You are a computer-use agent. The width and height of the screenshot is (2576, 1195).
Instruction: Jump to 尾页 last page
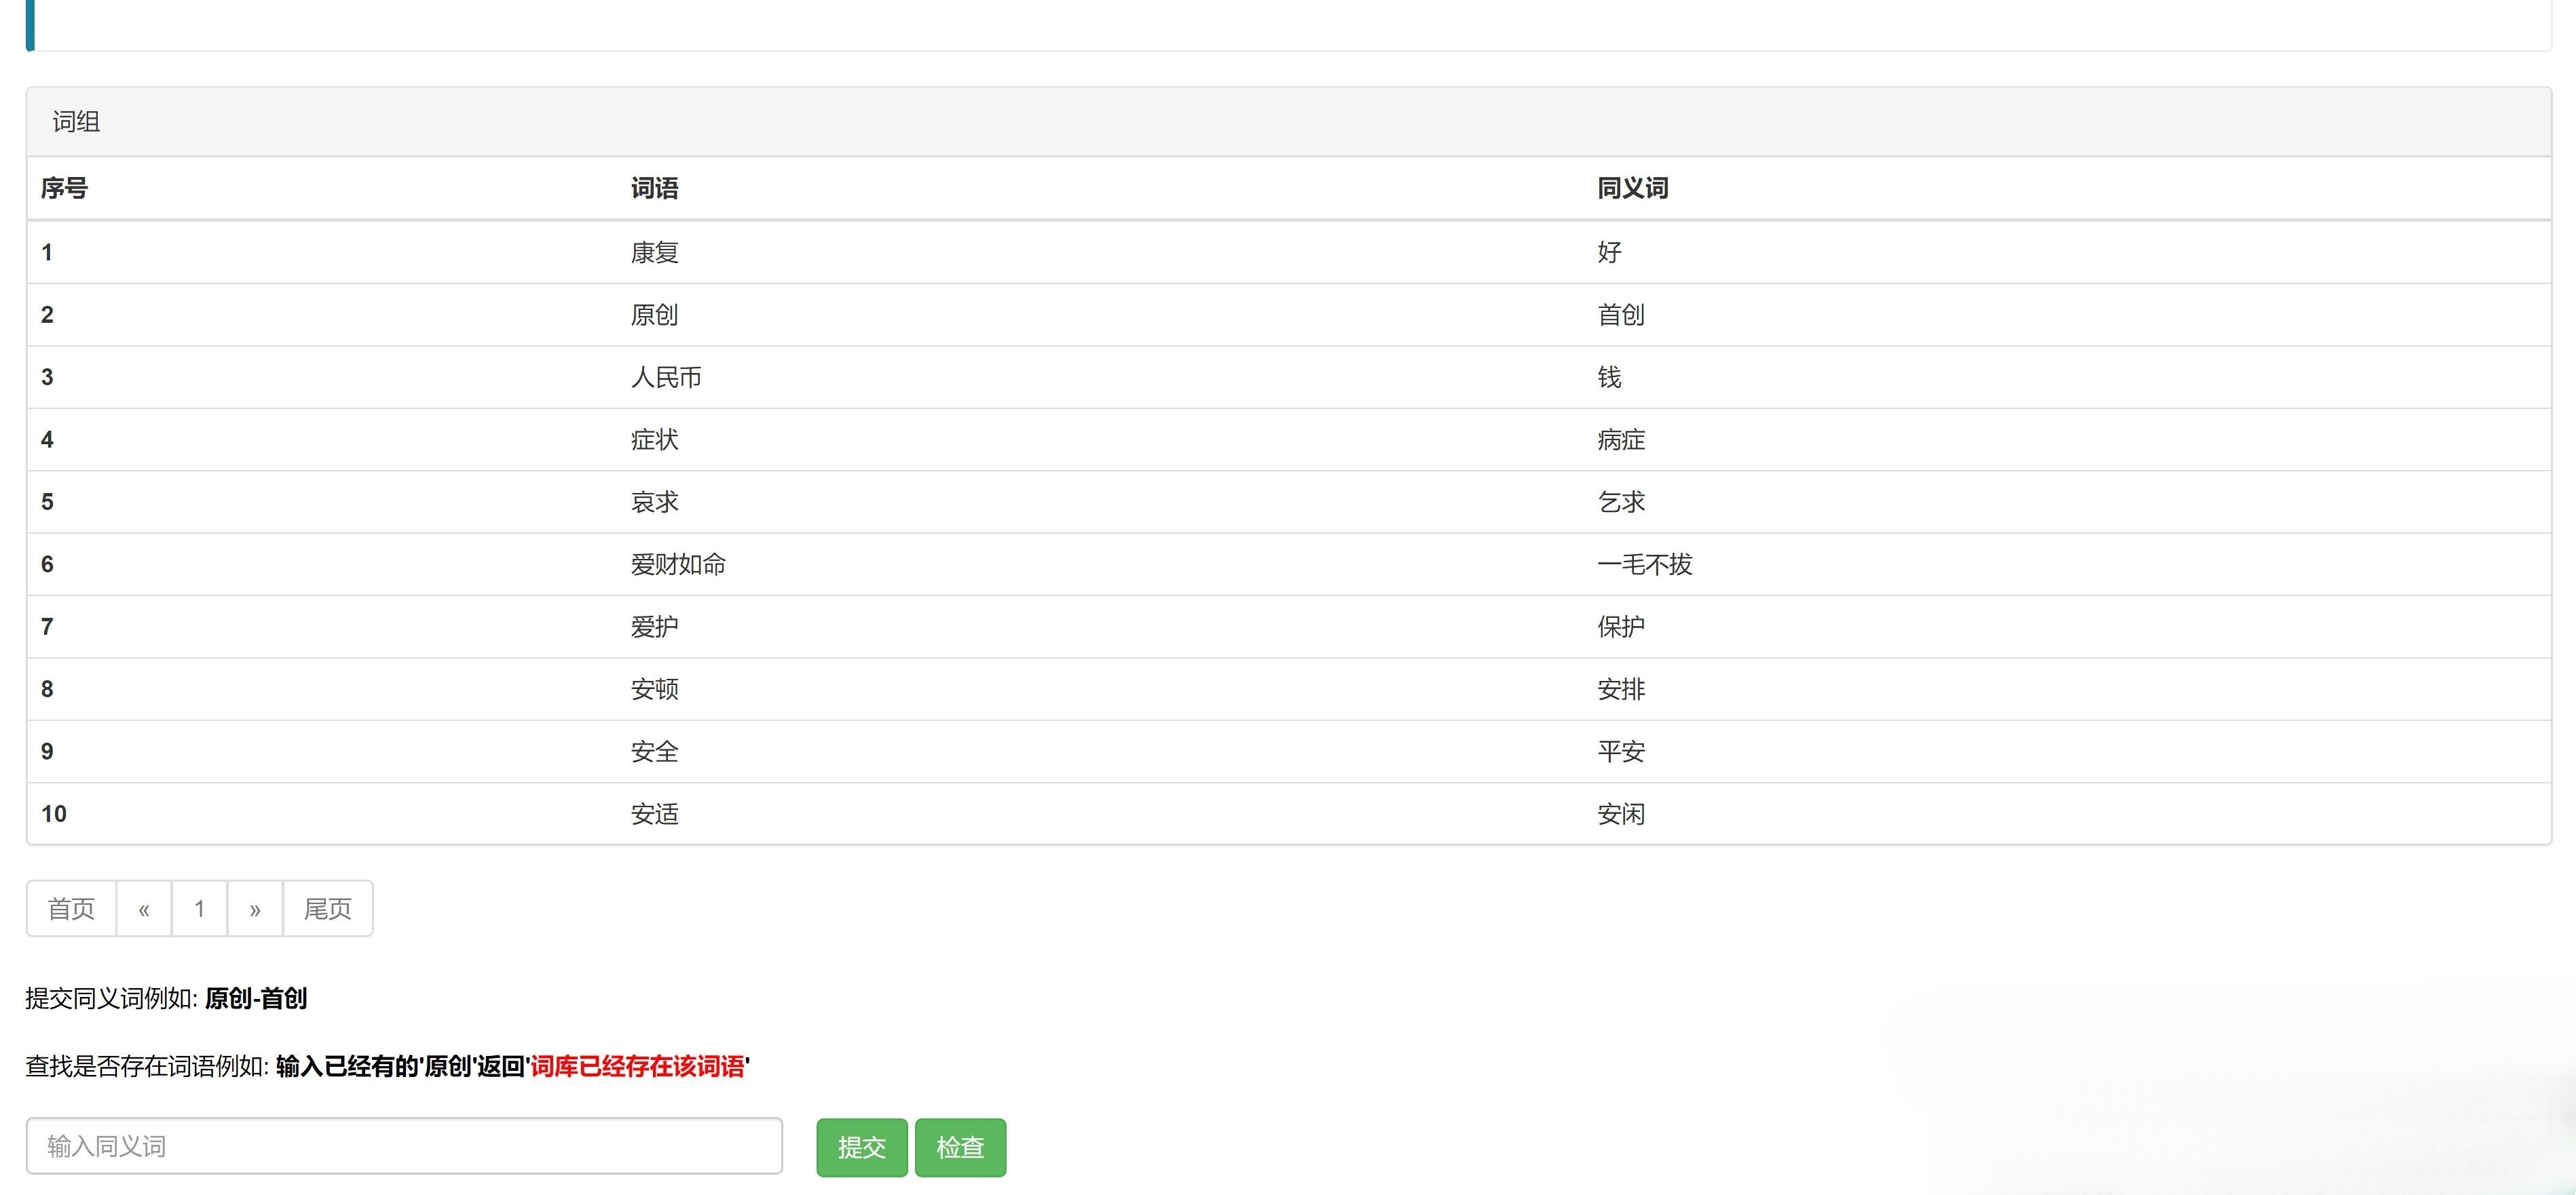tap(328, 908)
